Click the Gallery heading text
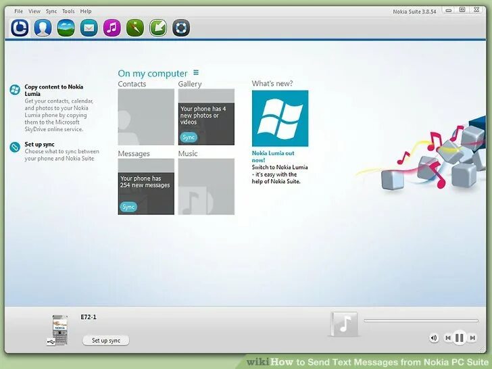The height and width of the screenshot is (369, 492). [190, 84]
